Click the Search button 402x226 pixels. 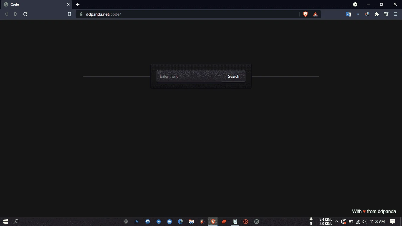[x=234, y=76]
